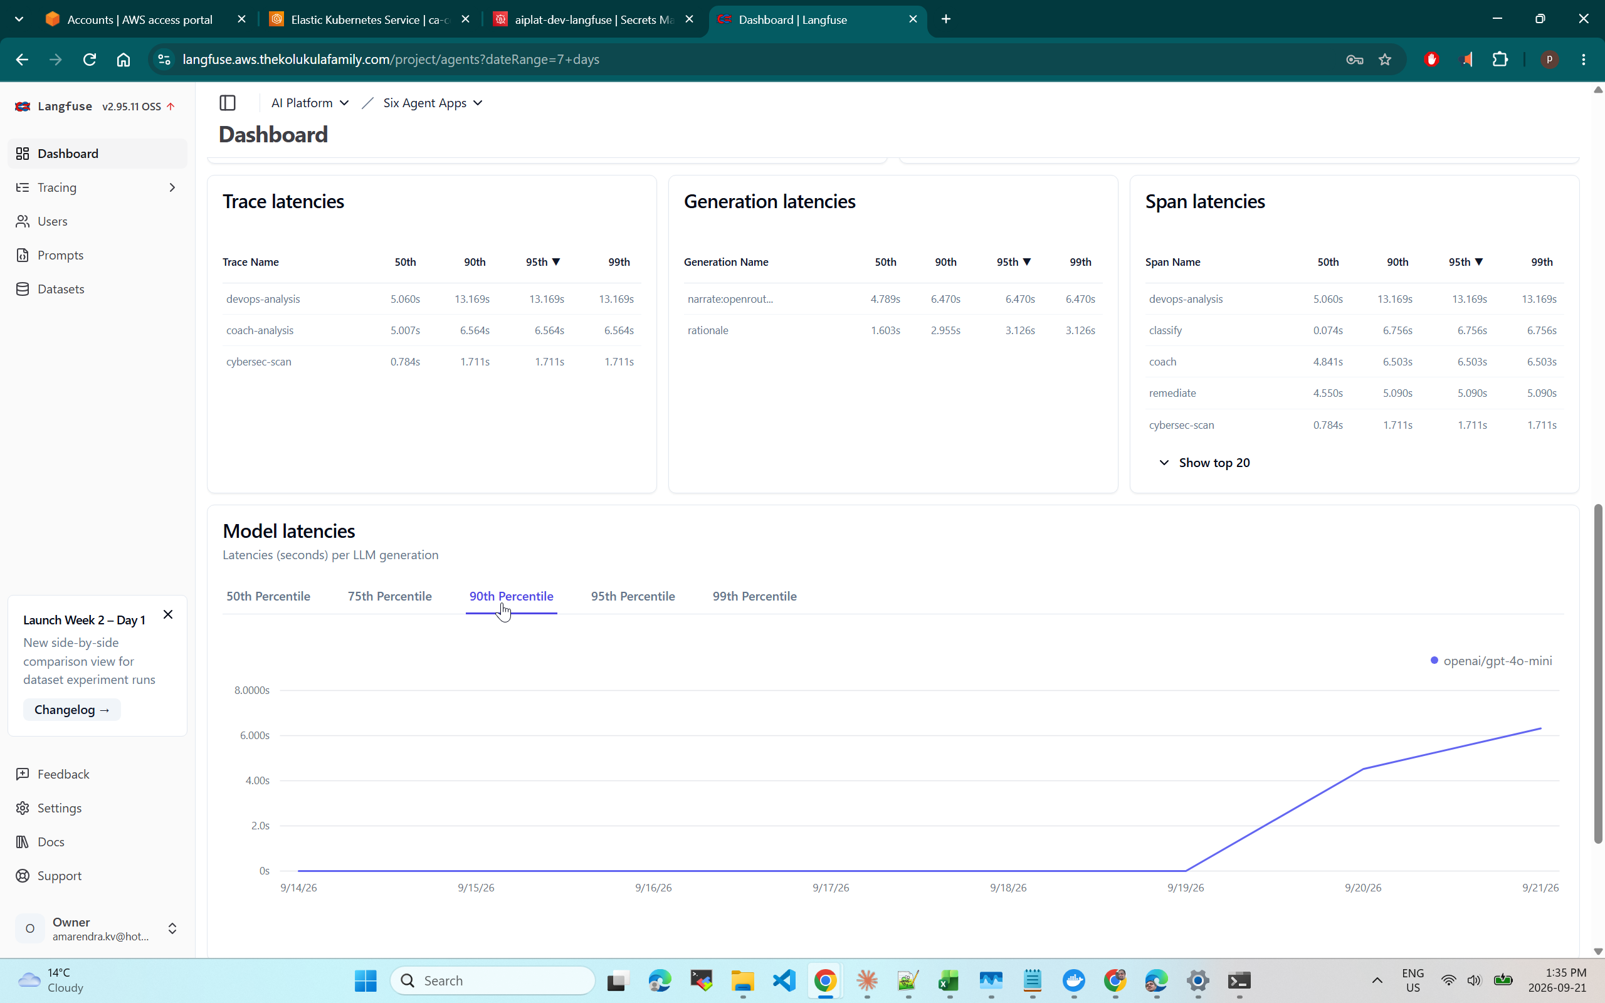Toggle the sidebar panel icon
Image resolution: width=1605 pixels, height=1003 pixels.
228,103
